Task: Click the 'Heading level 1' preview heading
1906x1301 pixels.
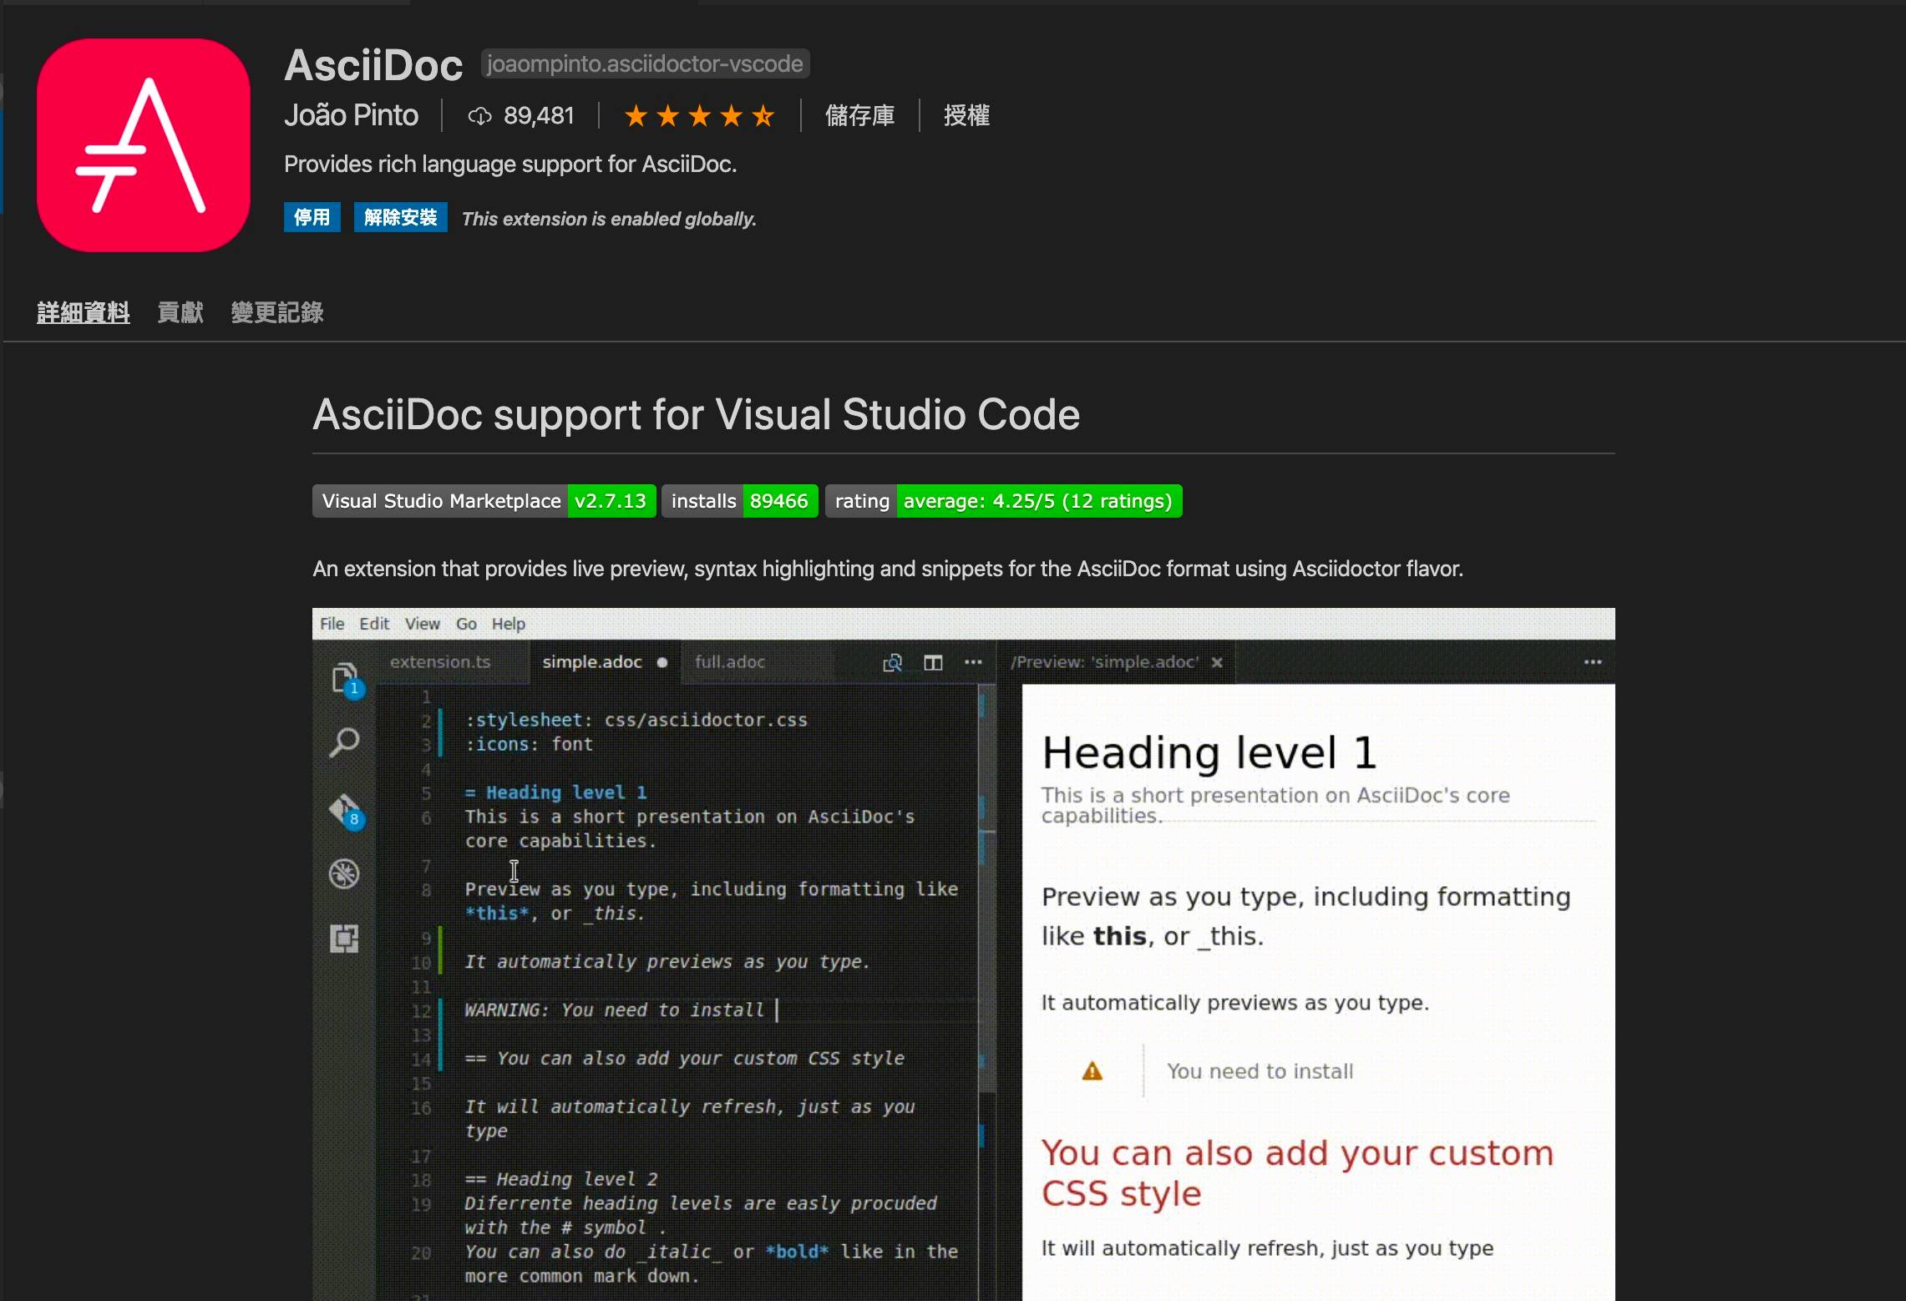Action: pyautogui.click(x=1209, y=753)
